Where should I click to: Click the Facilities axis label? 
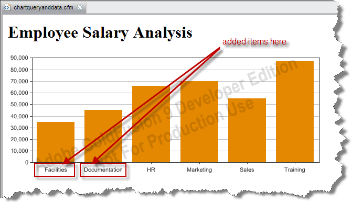[x=56, y=170]
